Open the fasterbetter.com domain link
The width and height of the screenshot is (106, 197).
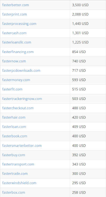(16, 5)
